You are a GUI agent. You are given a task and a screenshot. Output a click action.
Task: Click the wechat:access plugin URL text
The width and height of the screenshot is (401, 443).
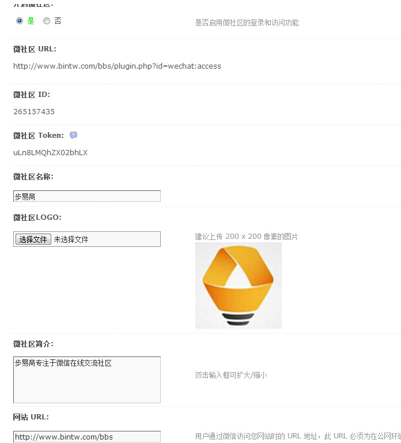click(x=117, y=66)
